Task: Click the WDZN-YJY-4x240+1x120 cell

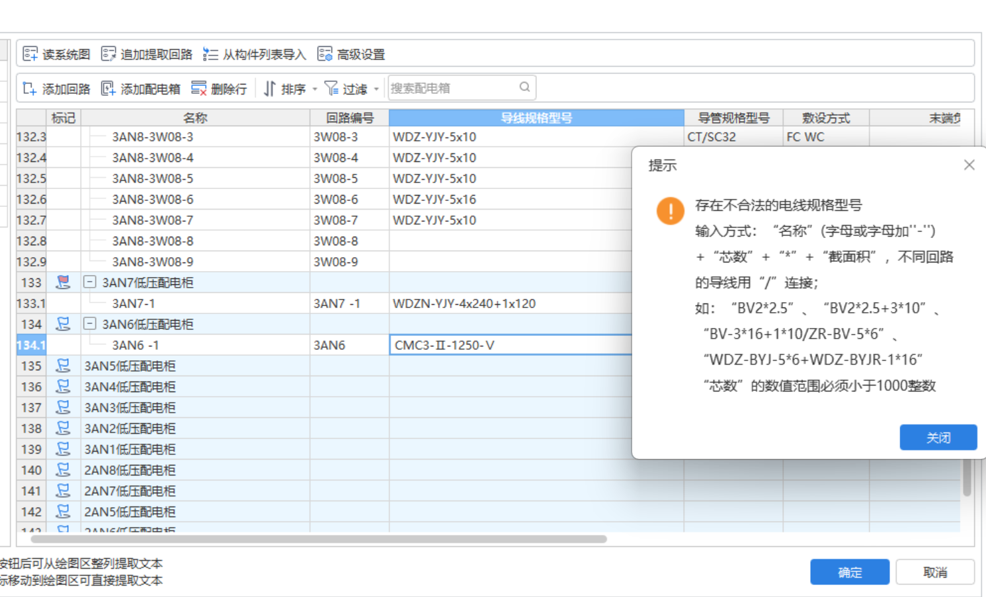Action: tap(511, 303)
